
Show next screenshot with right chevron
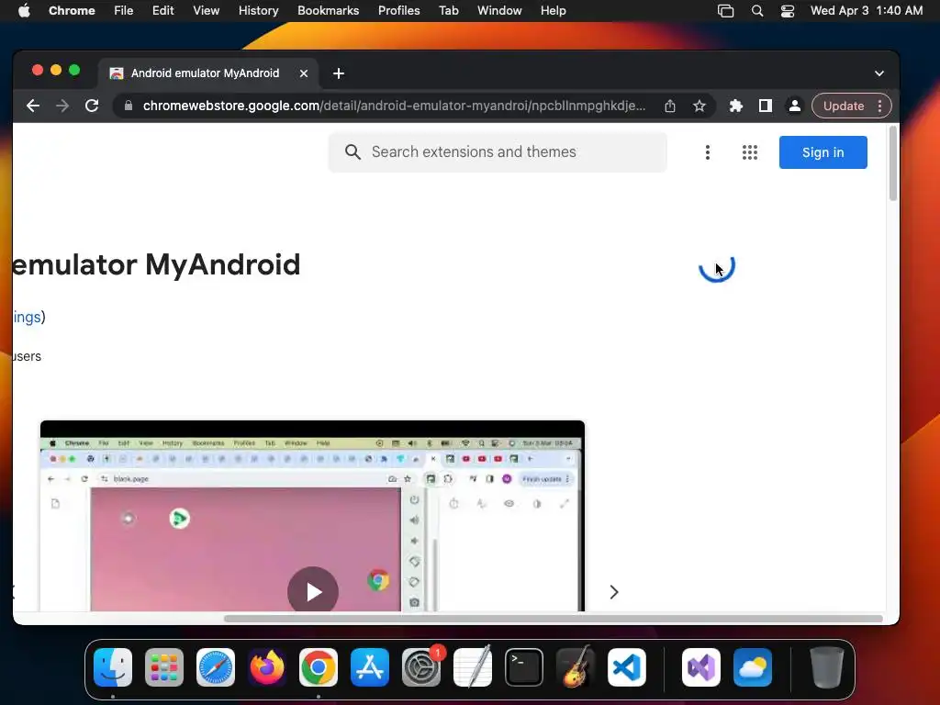[x=614, y=592]
